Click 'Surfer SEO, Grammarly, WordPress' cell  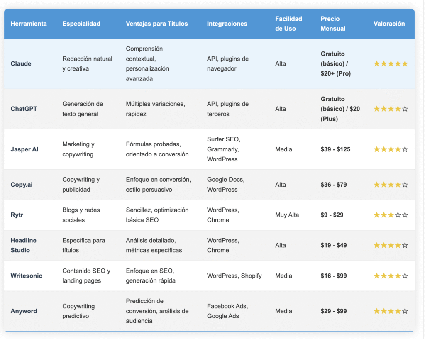[224, 149]
